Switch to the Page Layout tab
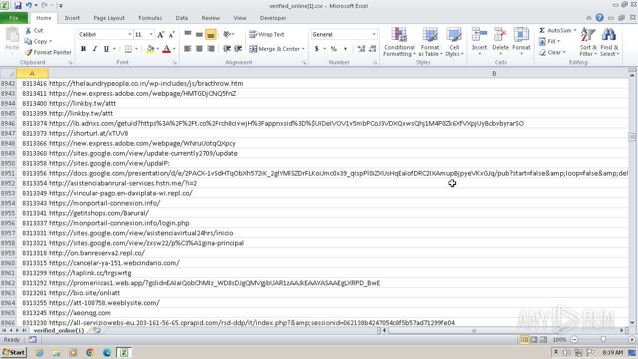 (x=109, y=18)
